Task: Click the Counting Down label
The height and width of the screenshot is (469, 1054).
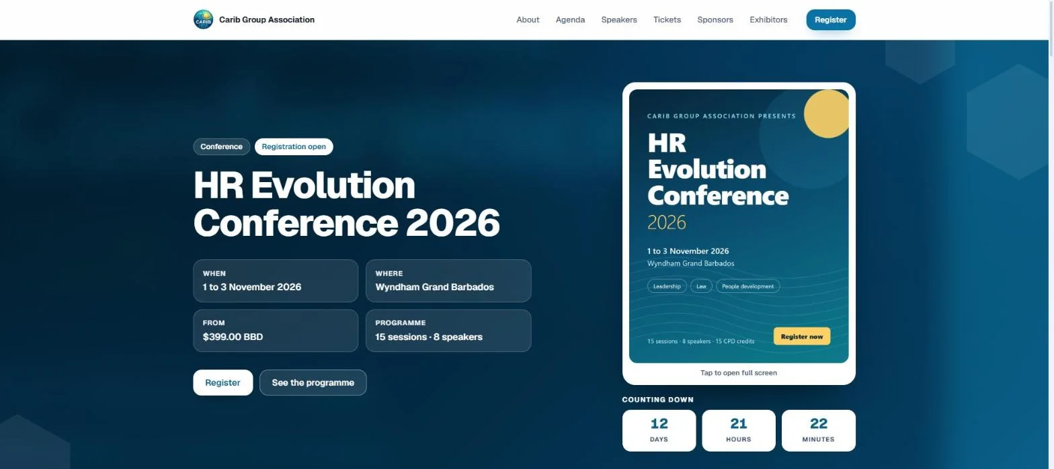Action: pyautogui.click(x=657, y=400)
